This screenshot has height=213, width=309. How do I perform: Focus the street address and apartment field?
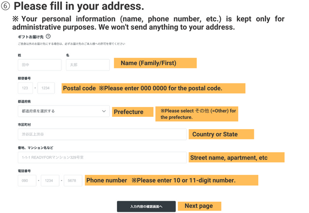[x=102, y=157]
